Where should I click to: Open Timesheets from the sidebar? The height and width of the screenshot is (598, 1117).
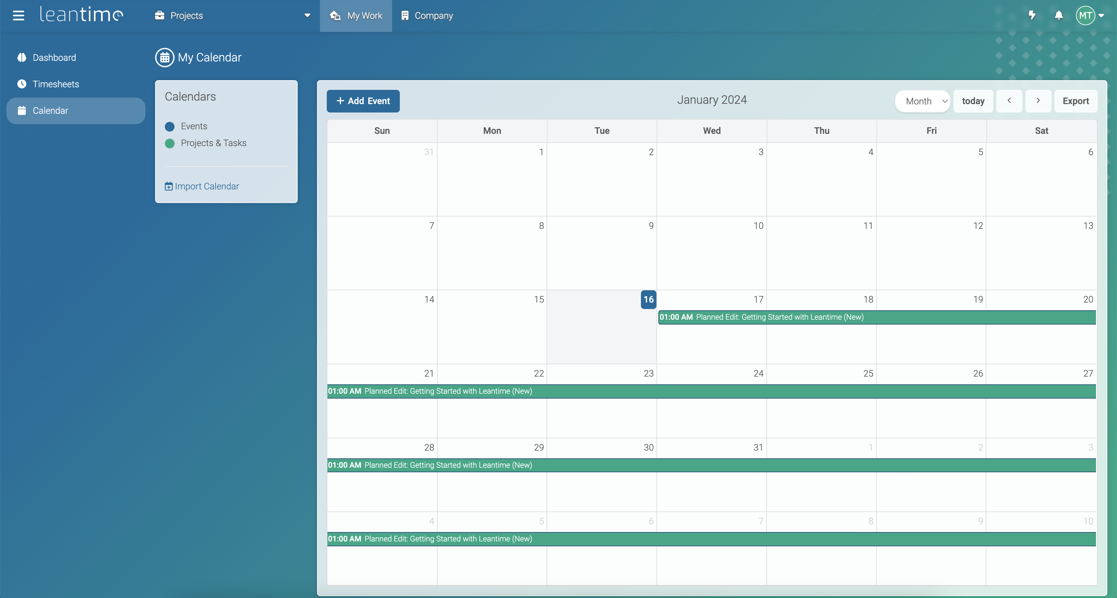56,84
